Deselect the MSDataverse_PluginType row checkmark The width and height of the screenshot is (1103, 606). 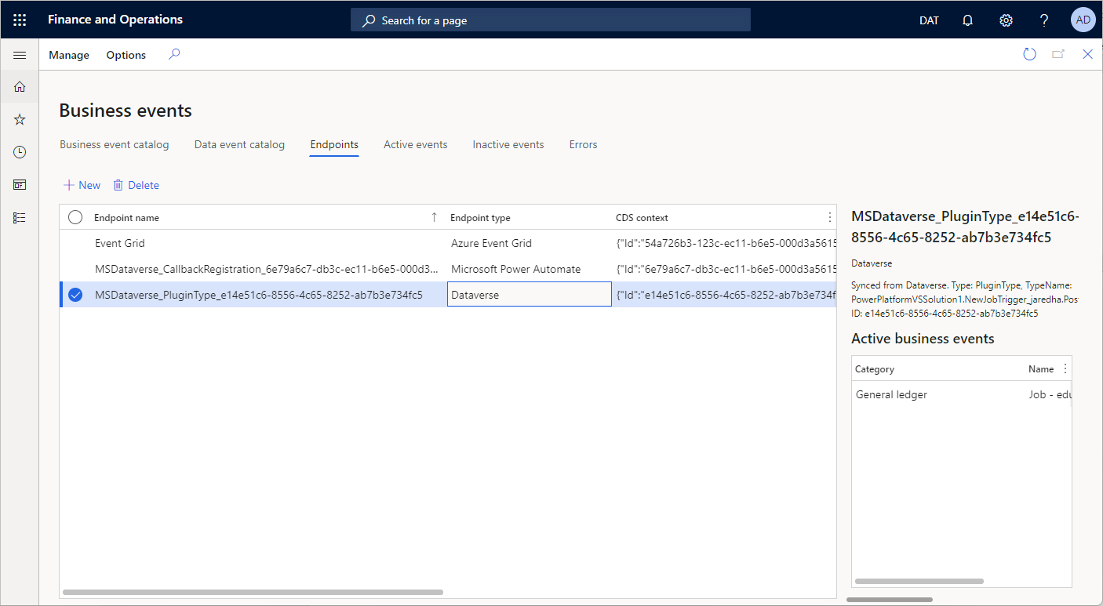pyautogui.click(x=75, y=295)
